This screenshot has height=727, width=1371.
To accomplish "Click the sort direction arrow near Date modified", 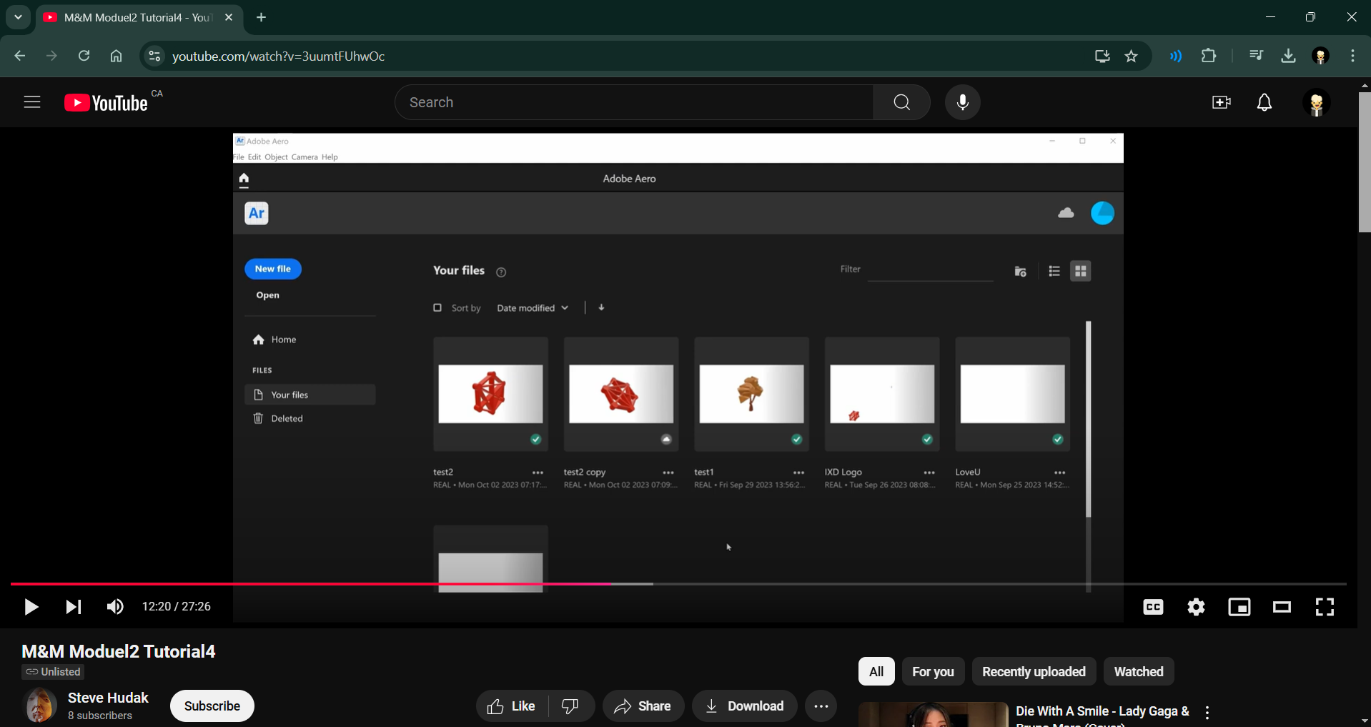I will click(x=601, y=307).
